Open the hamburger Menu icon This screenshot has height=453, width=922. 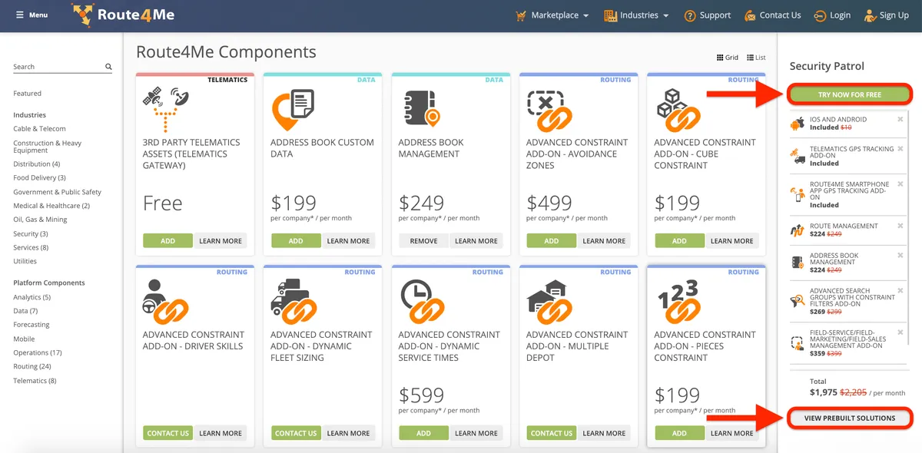(x=20, y=15)
